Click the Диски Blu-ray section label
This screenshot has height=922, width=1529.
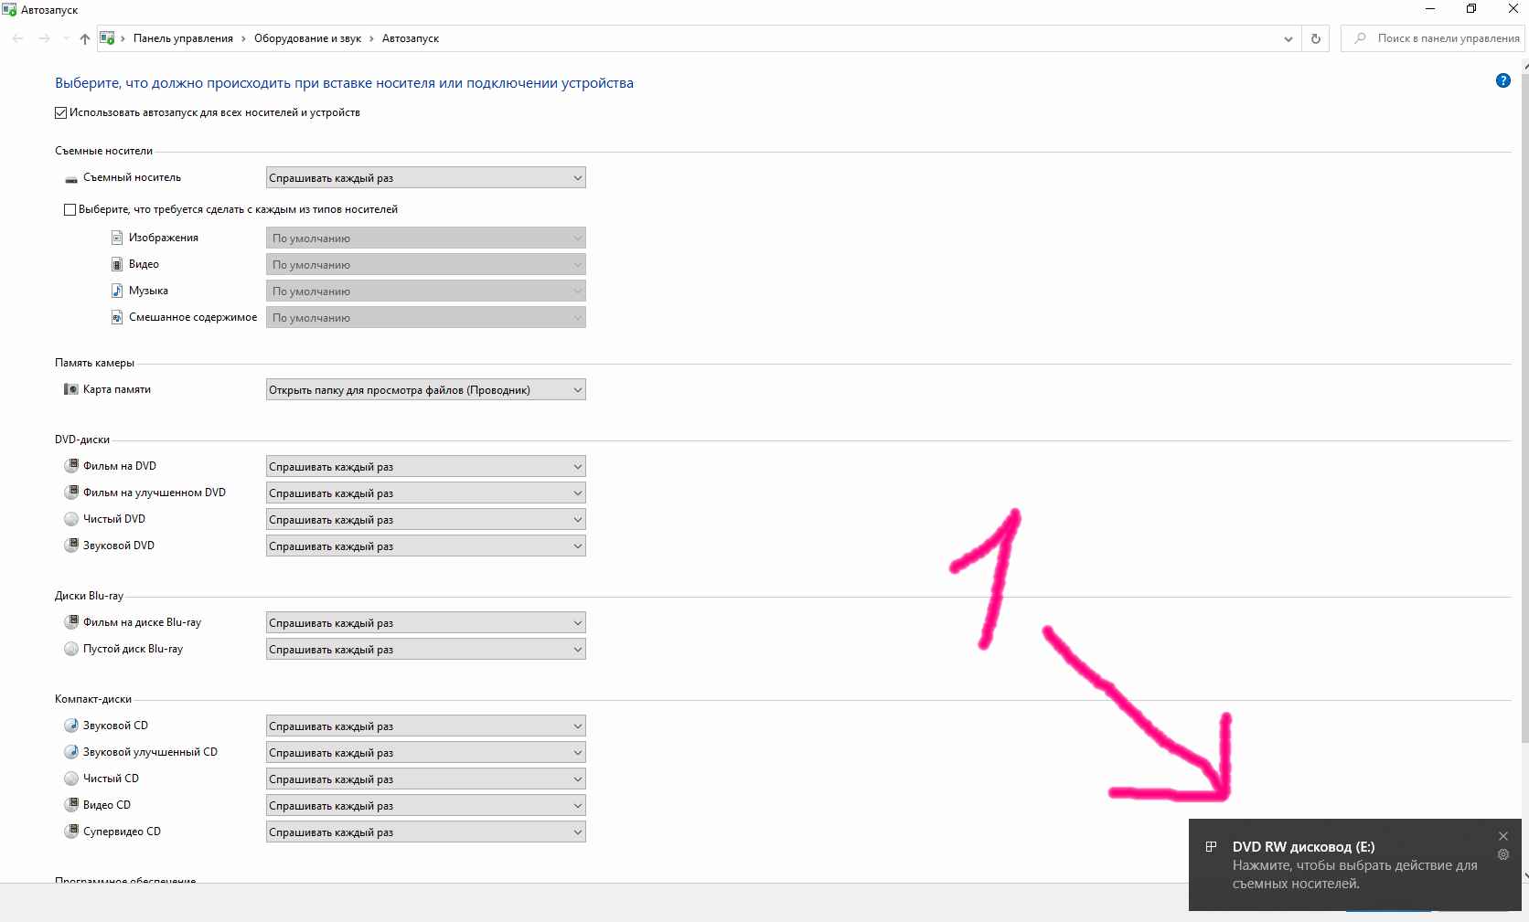click(89, 596)
